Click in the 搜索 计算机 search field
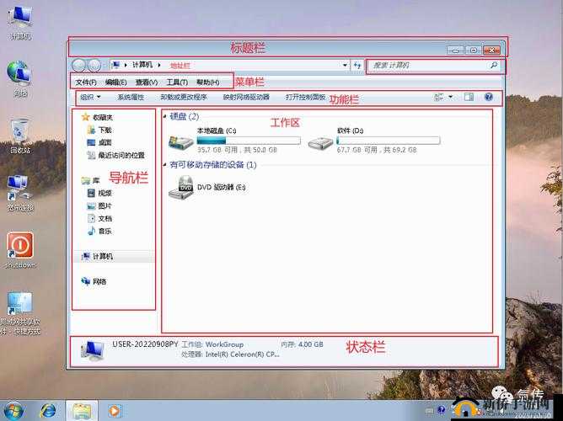Image resolution: width=563 pixels, height=421 pixels. tap(429, 66)
